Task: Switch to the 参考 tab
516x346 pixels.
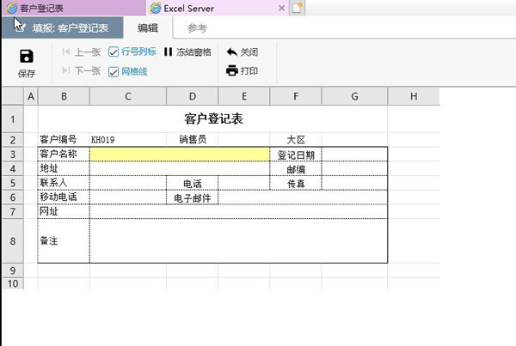Action: tap(197, 28)
